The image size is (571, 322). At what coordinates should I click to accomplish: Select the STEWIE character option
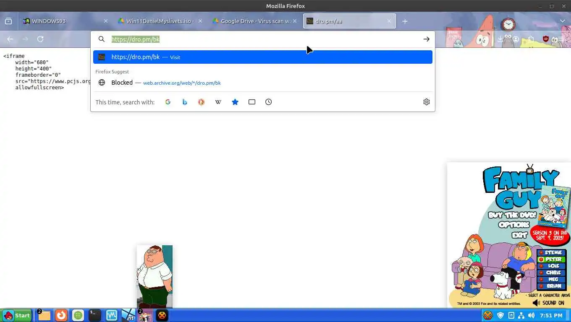point(552,253)
